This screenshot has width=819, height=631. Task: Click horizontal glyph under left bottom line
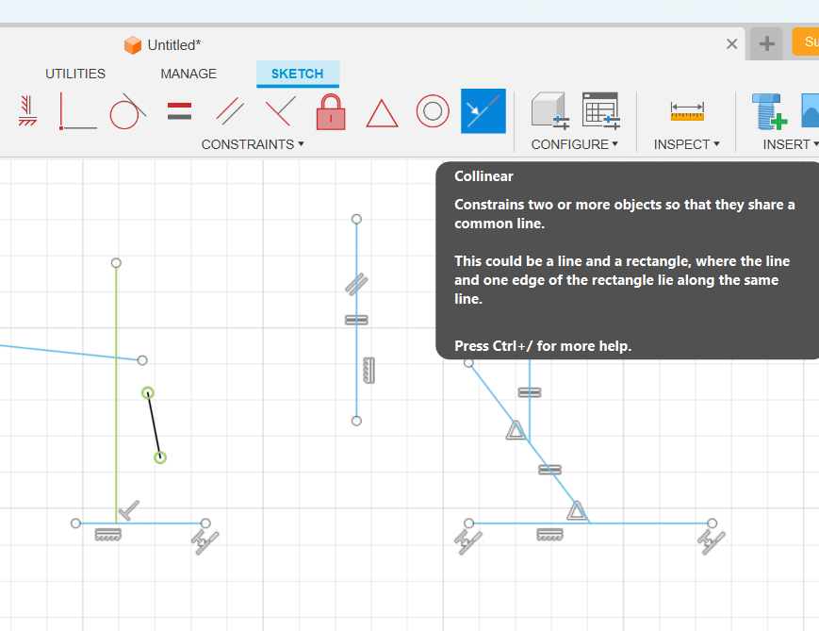pos(108,534)
